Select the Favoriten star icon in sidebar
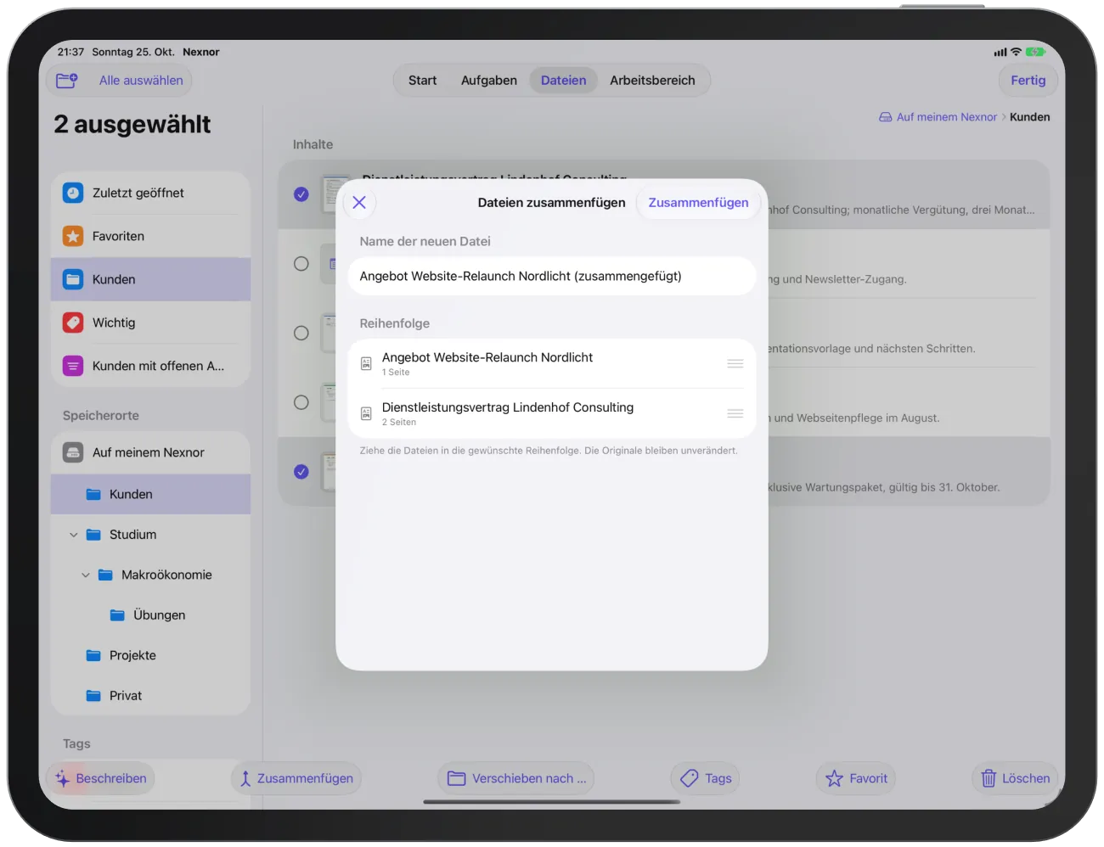This screenshot has height=847, width=1104. (x=73, y=236)
